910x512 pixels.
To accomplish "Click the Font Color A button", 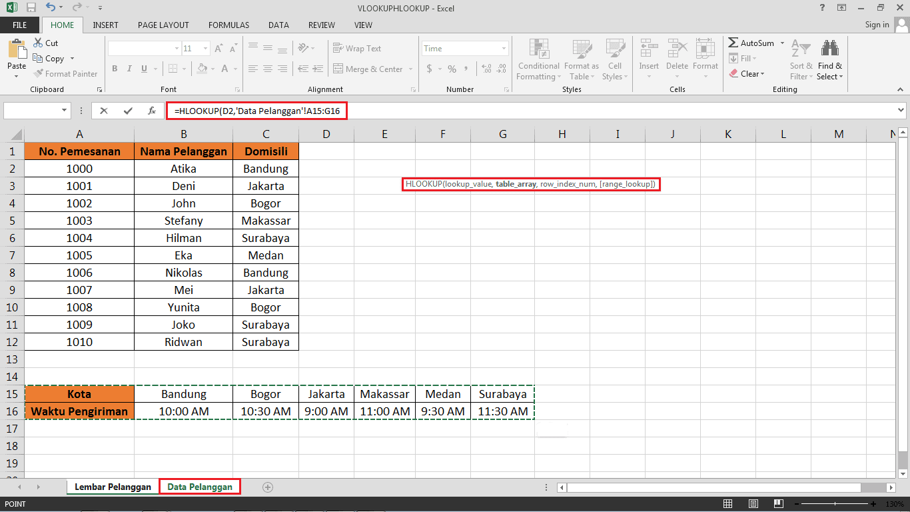I will [x=223, y=69].
